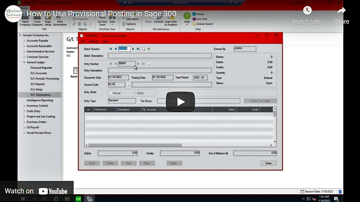Viewport: 360px width, 202px height.
Task: Open Live Chat in Help group
Action: pyautogui.click(x=200, y=19)
